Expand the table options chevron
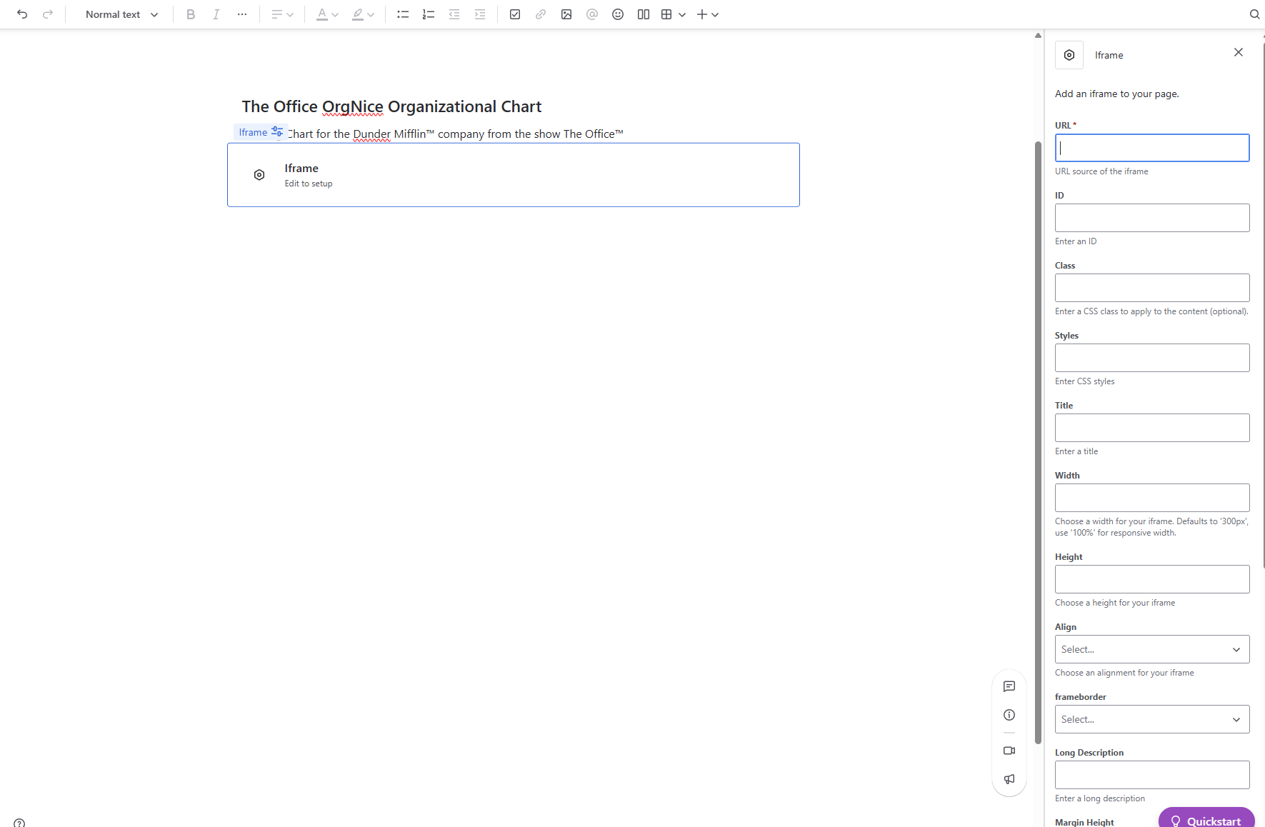 pos(682,14)
